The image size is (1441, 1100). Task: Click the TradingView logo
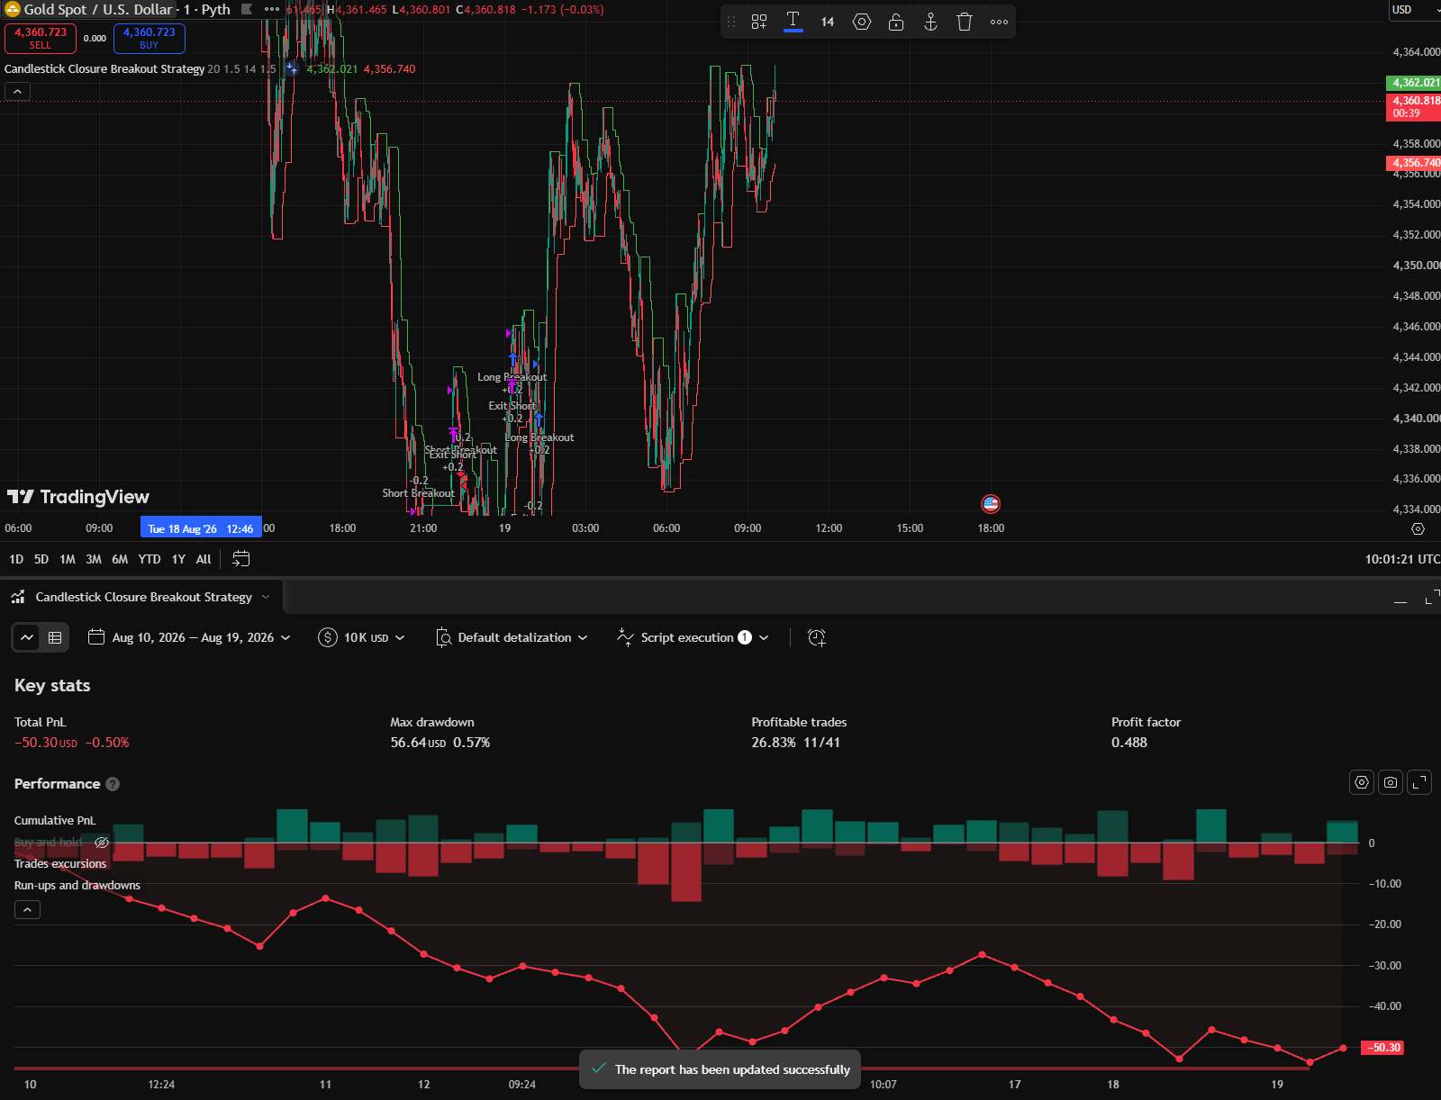77,497
